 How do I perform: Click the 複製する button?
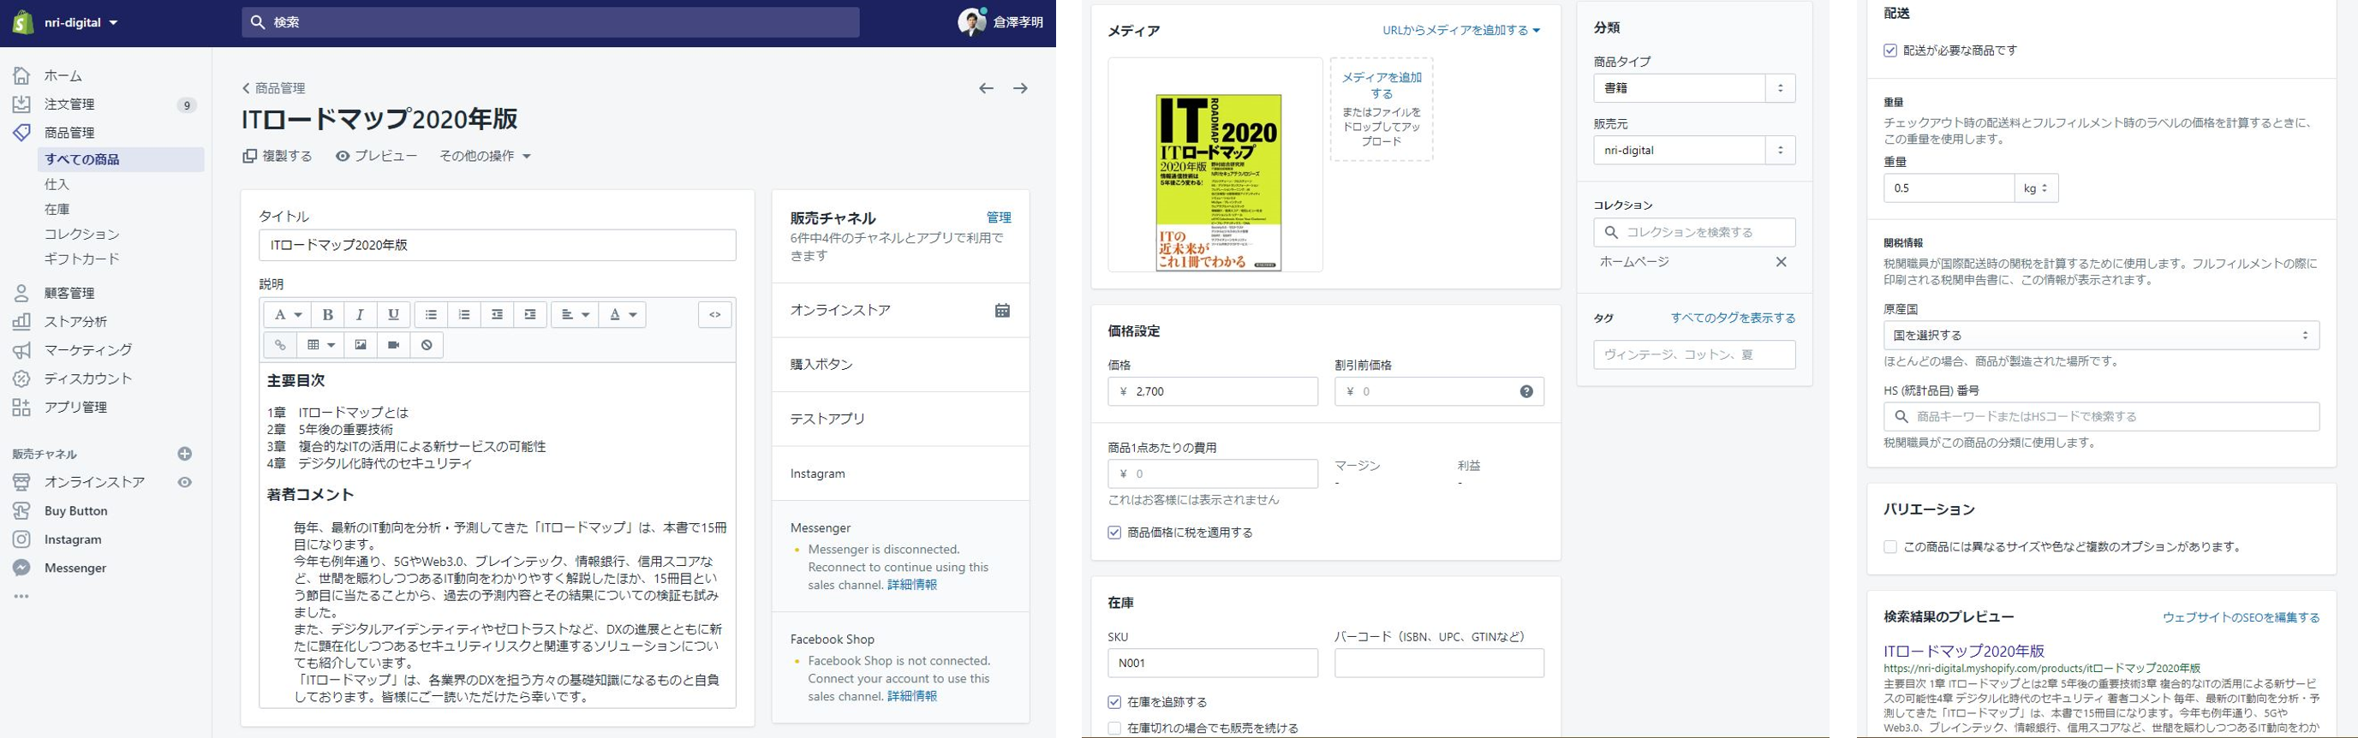(278, 157)
